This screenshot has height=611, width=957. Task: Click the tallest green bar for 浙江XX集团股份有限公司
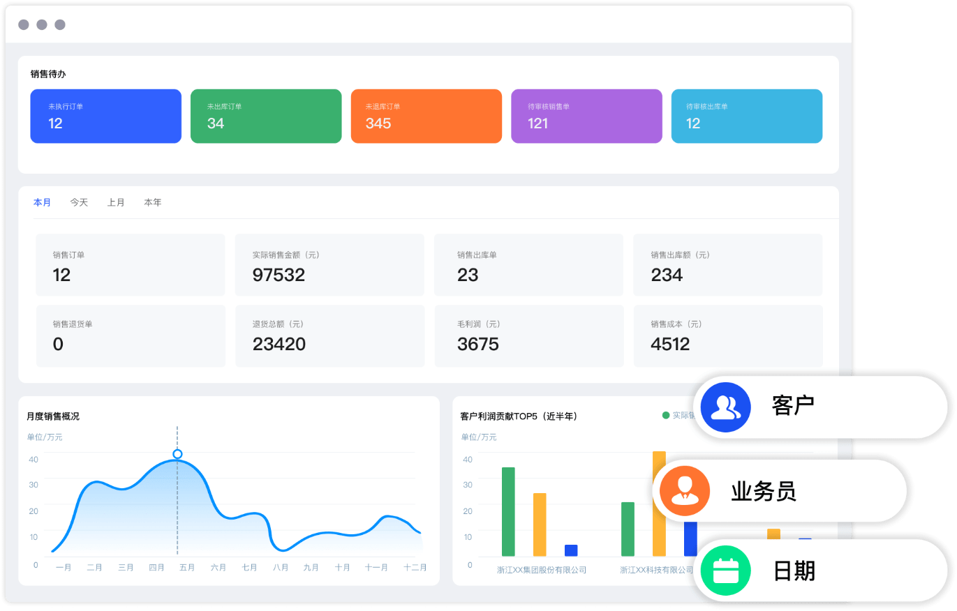[x=508, y=511]
